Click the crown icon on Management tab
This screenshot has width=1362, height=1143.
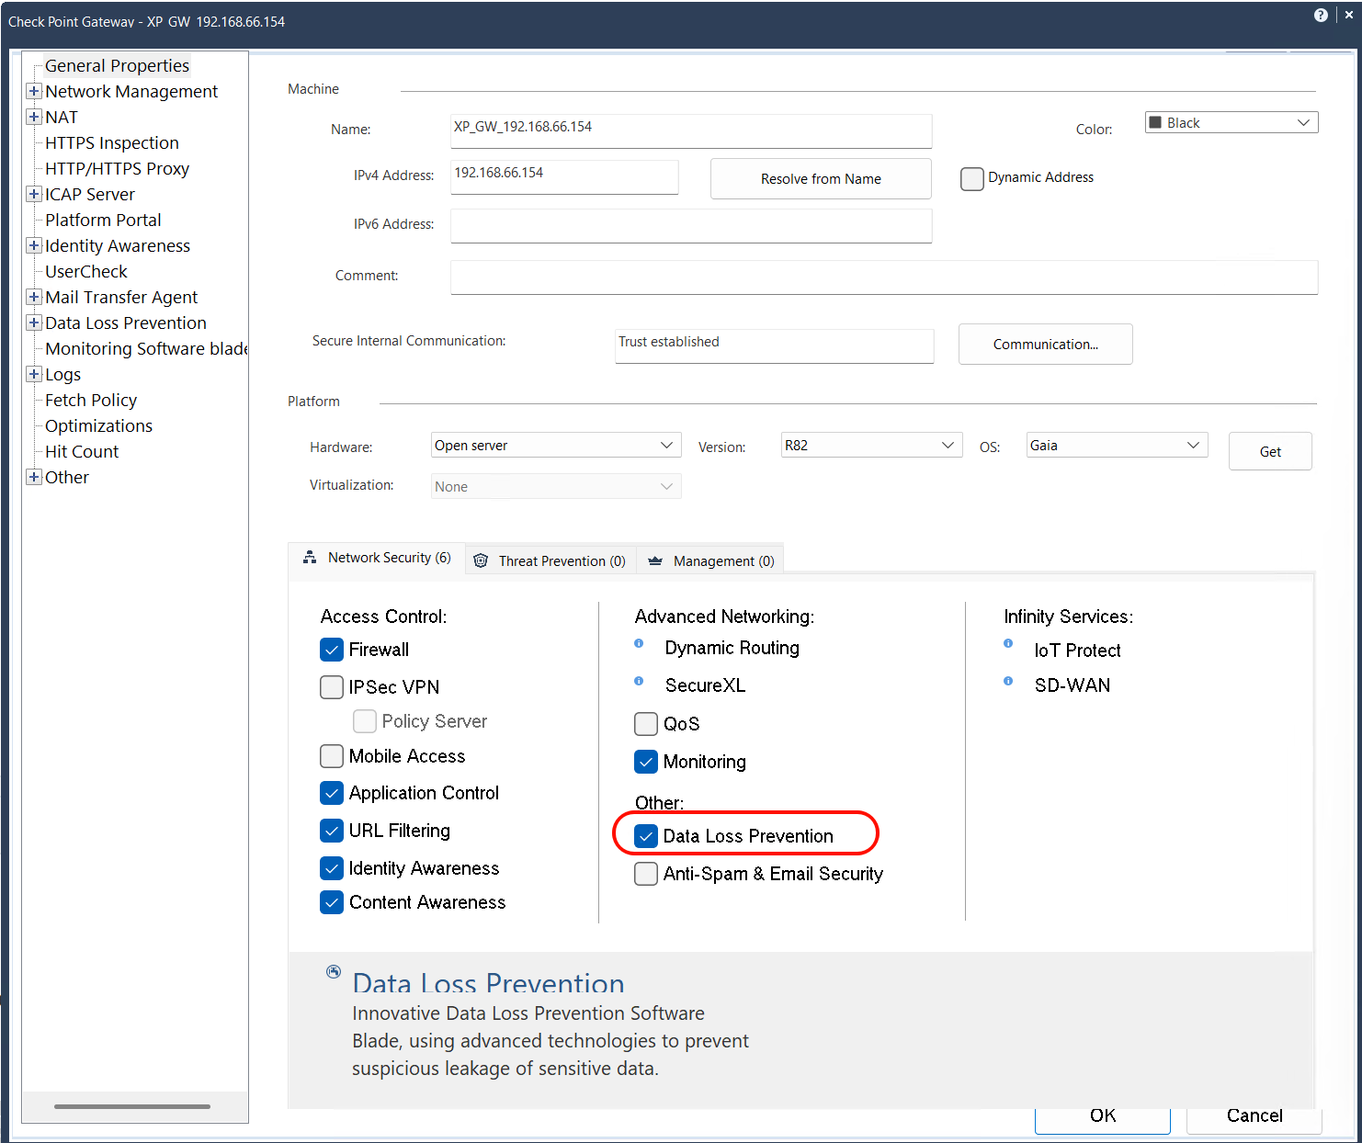655,560
